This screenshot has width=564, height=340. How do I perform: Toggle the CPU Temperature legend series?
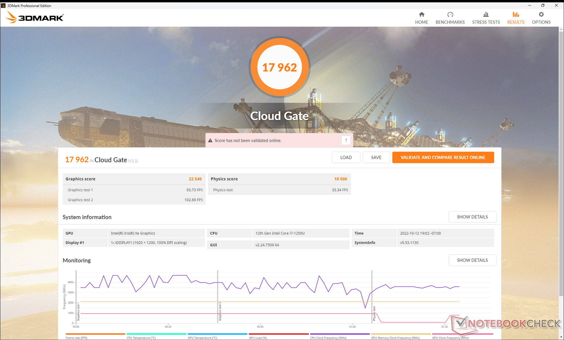pyautogui.click(x=141, y=338)
